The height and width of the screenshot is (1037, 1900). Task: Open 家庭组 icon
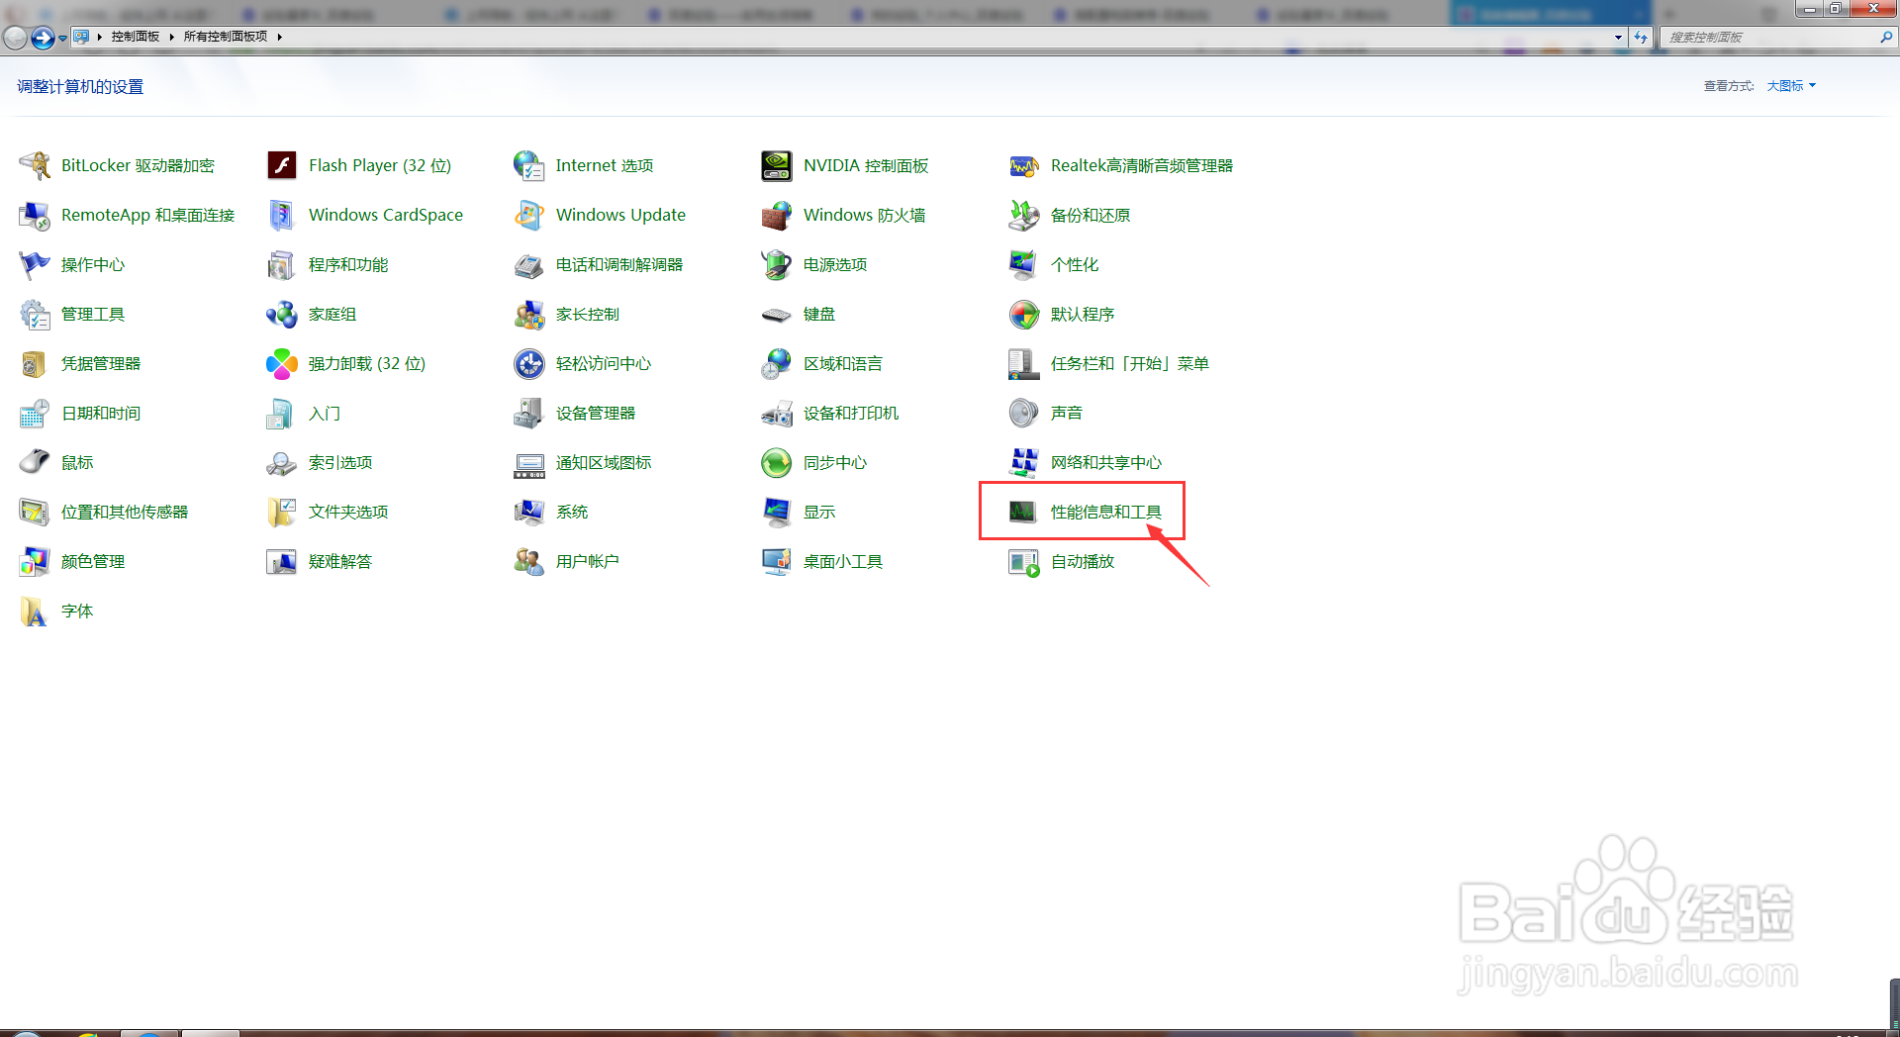point(282,314)
